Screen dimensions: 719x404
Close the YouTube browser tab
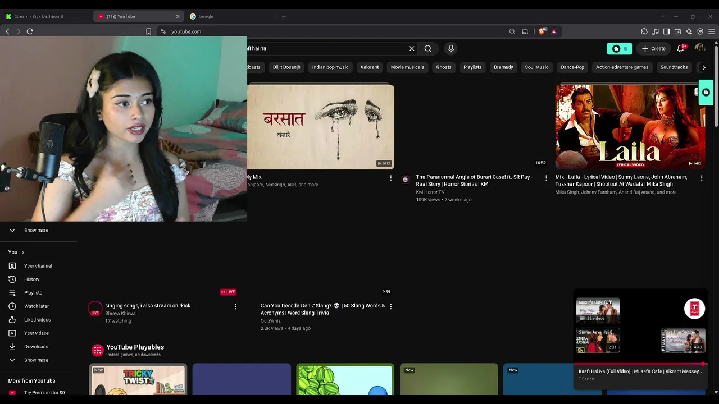click(178, 16)
